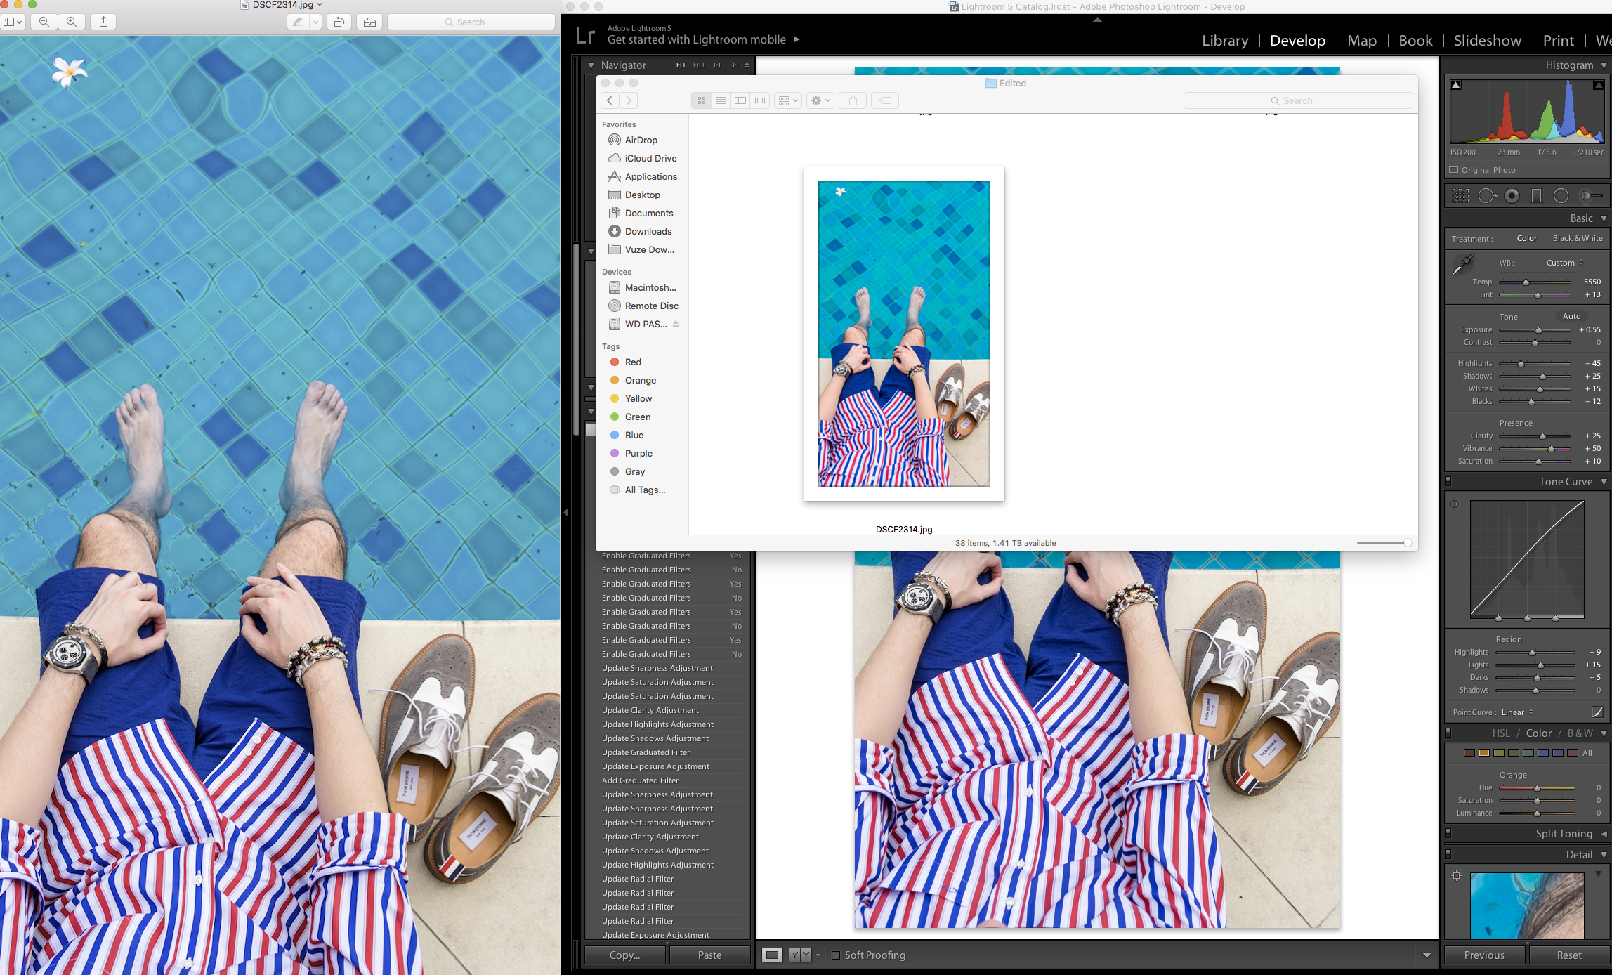Viewport: 1612px width, 975px height.
Task: Open the Red Eye Correction tool
Action: (1512, 195)
